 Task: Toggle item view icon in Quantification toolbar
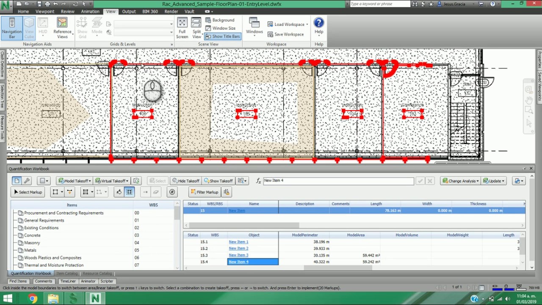pos(17,181)
